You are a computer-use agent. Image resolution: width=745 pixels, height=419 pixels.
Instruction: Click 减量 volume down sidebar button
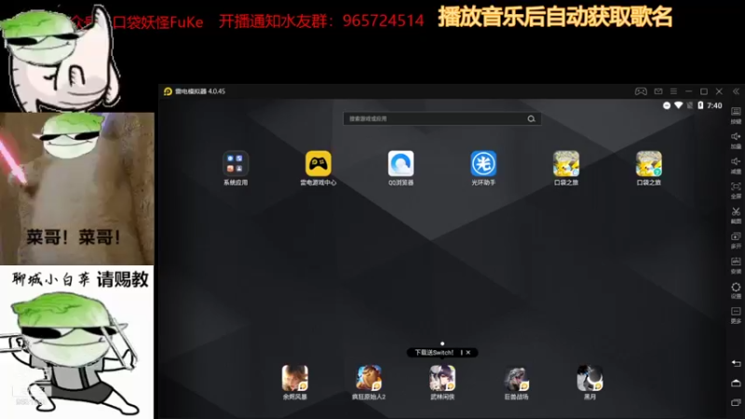coord(736,166)
